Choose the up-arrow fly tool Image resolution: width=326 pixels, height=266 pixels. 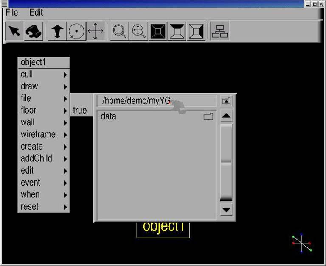coord(57,31)
